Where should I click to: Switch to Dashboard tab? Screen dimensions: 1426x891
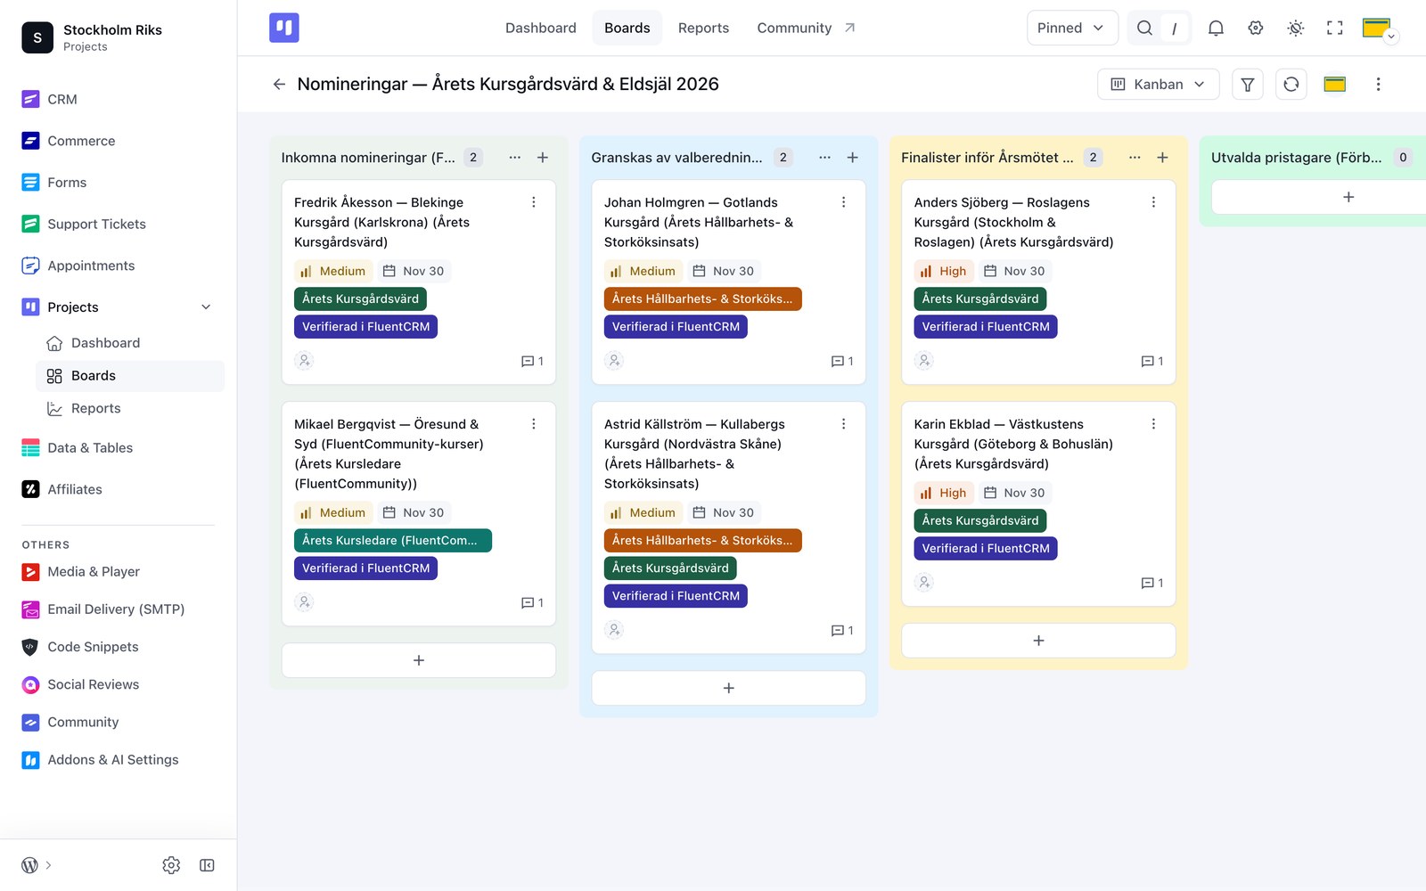pyautogui.click(x=541, y=29)
